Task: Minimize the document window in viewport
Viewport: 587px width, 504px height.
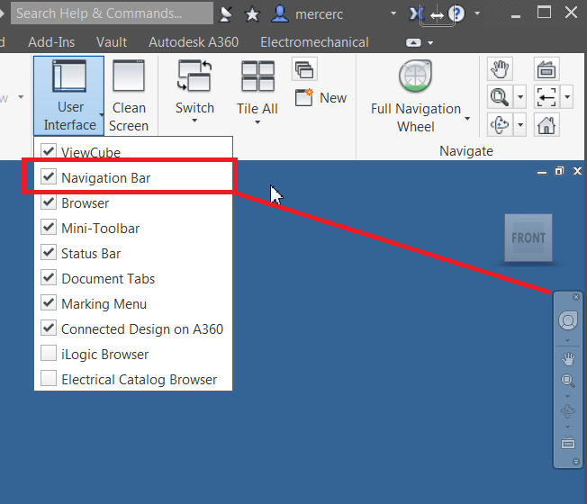Action: pyautogui.click(x=542, y=172)
